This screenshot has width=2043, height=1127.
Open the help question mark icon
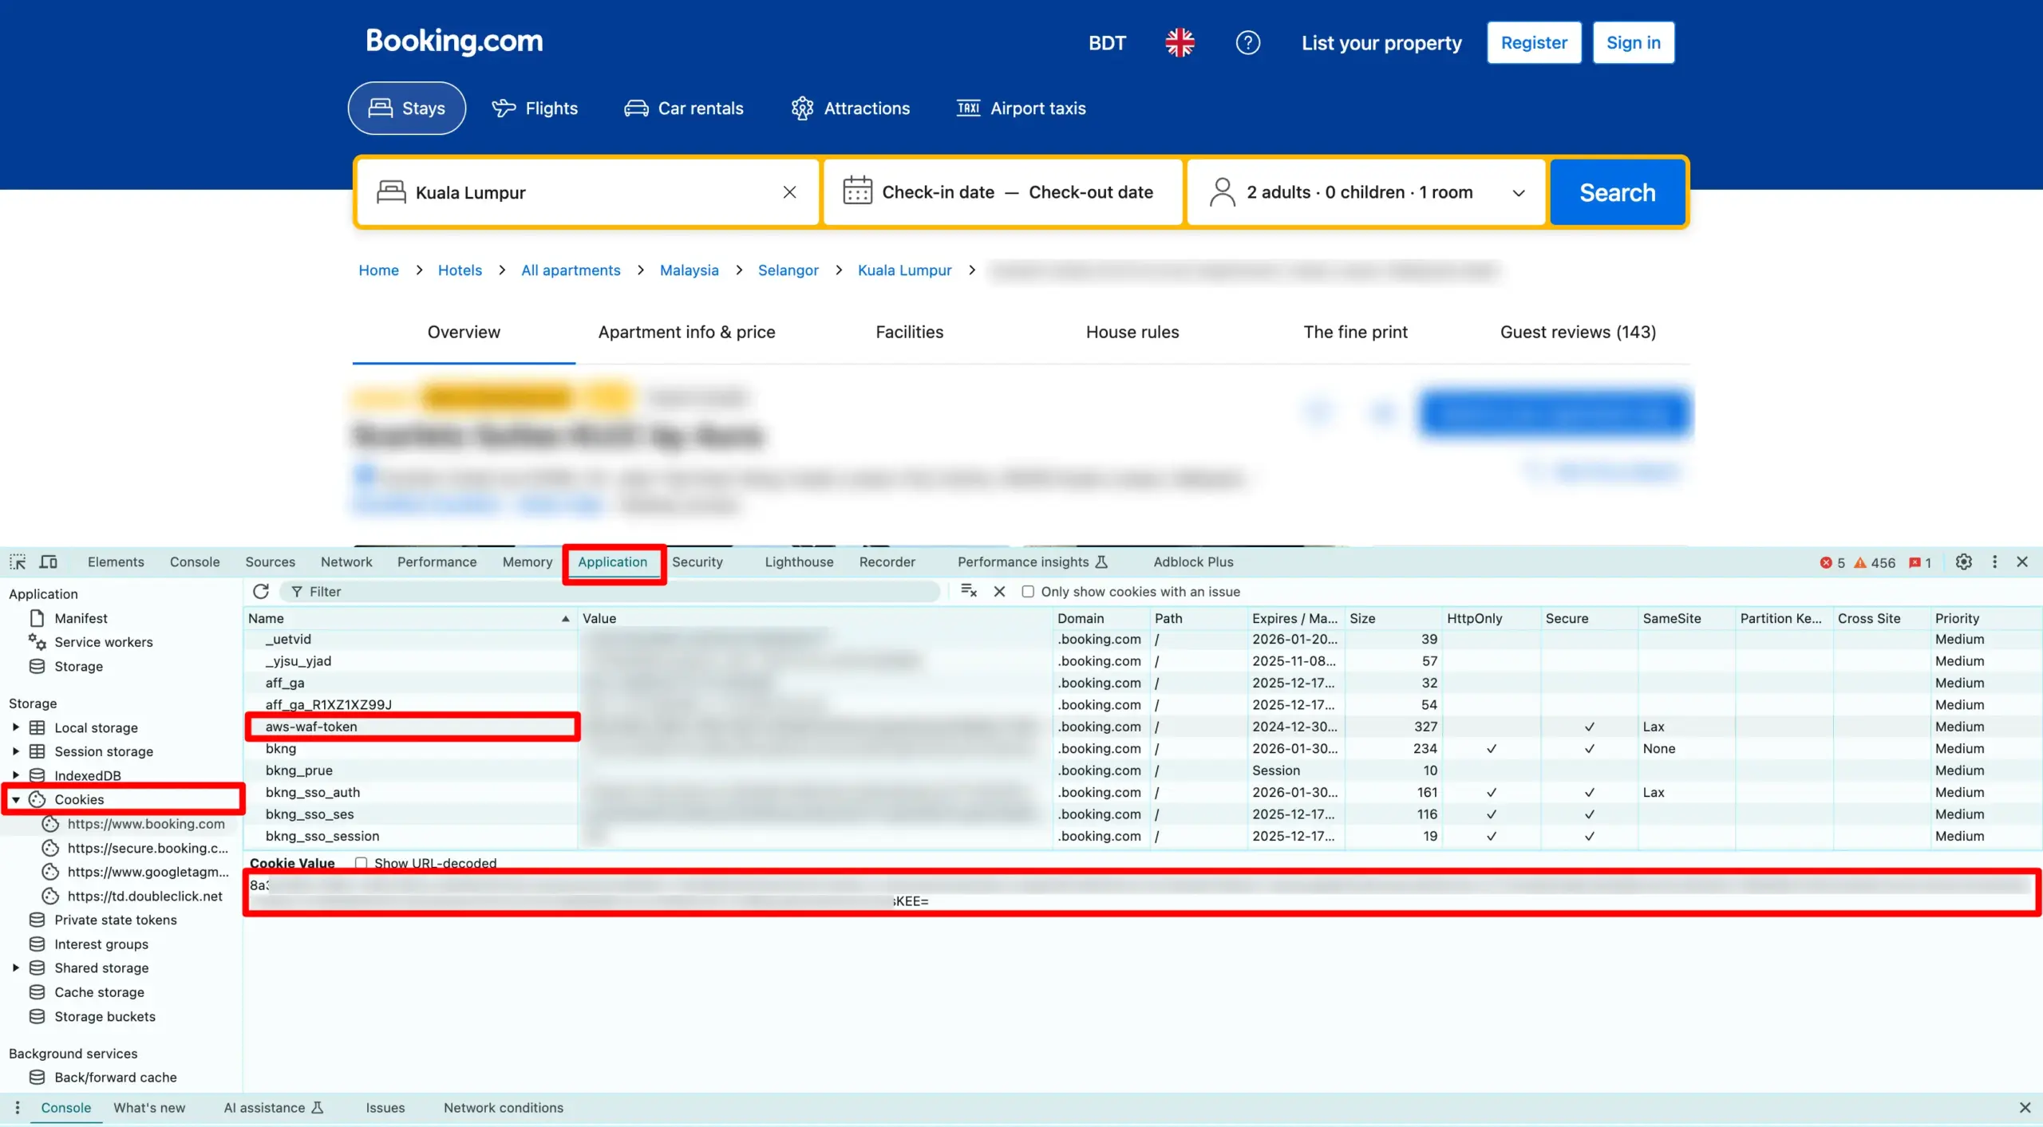click(1248, 42)
